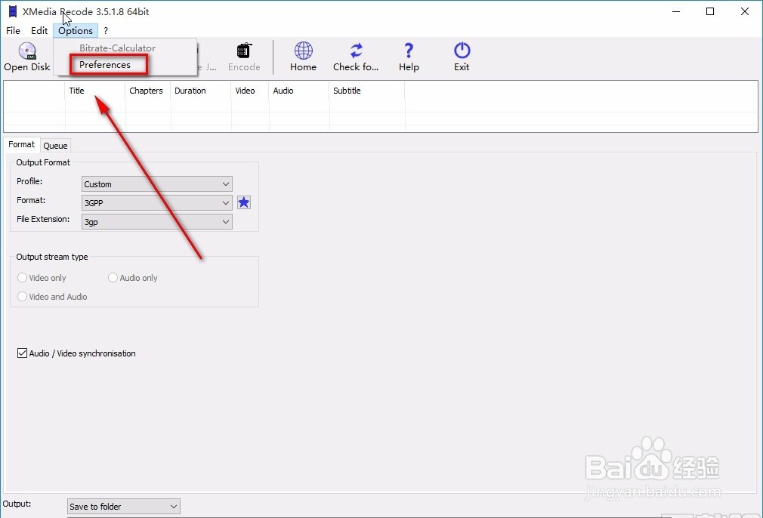Click the blue star favorite format icon
The image size is (763, 518).
coord(244,202)
